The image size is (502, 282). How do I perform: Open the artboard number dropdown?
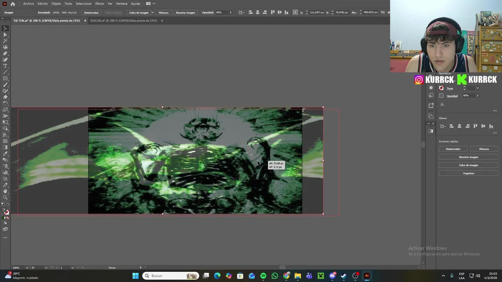pyautogui.click(x=72, y=268)
